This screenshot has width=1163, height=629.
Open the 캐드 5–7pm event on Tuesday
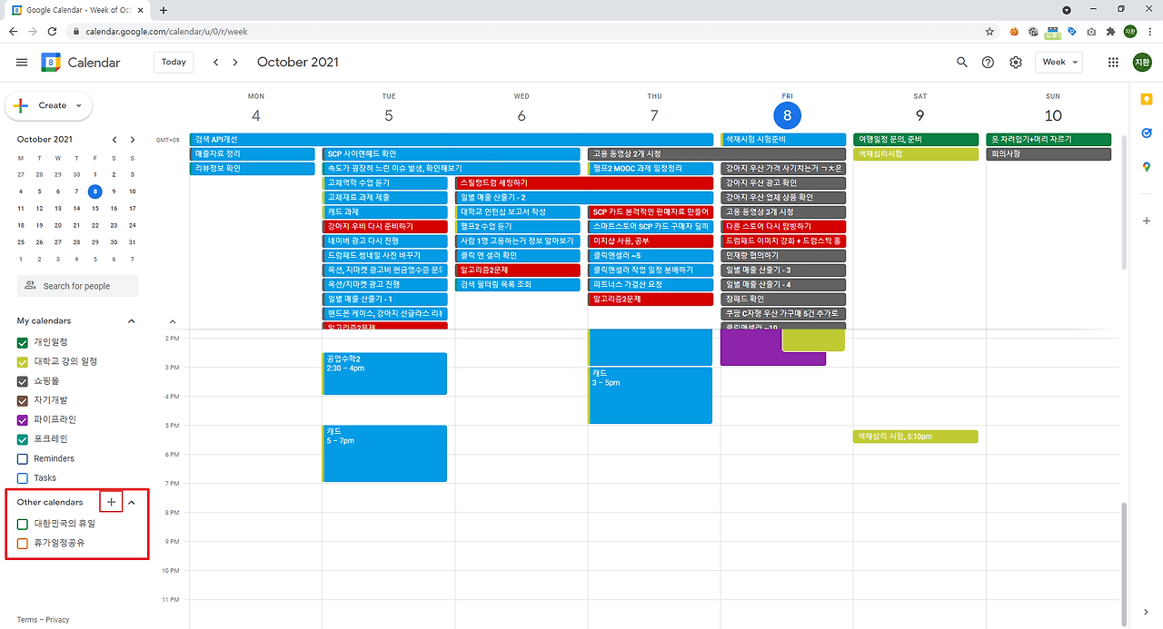(x=384, y=454)
